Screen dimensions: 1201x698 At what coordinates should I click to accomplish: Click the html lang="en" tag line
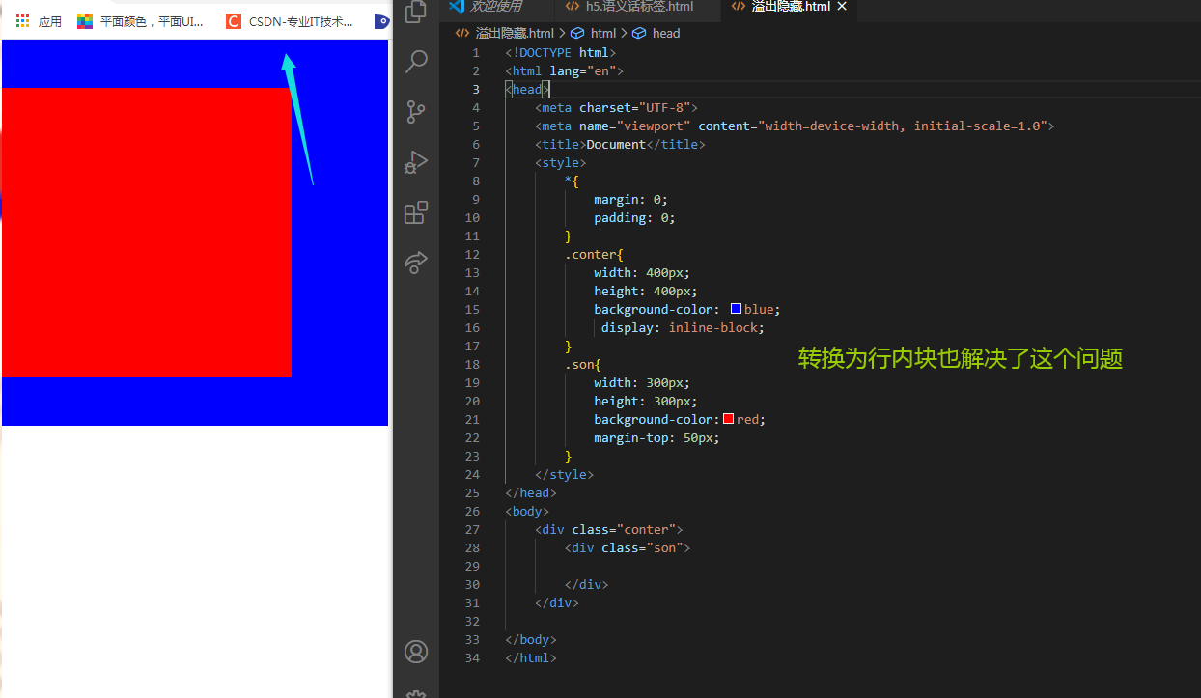[564, 70]
